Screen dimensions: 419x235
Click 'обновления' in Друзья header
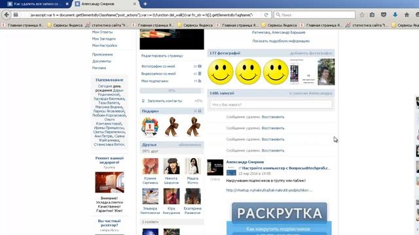190,145
